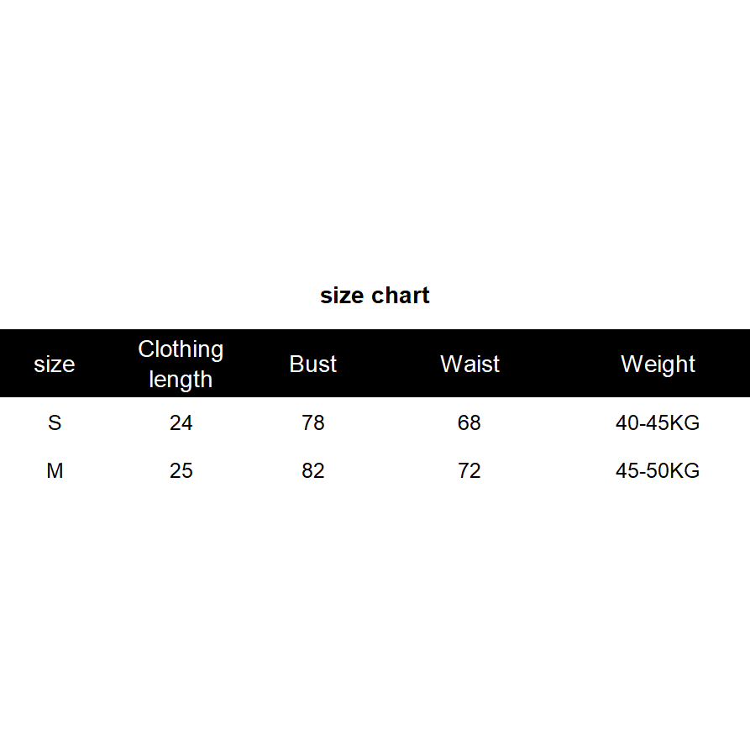Viewport: 750px width, 750px height.
Task: Click the word 'size' in the title
Action: click(342, 296)
